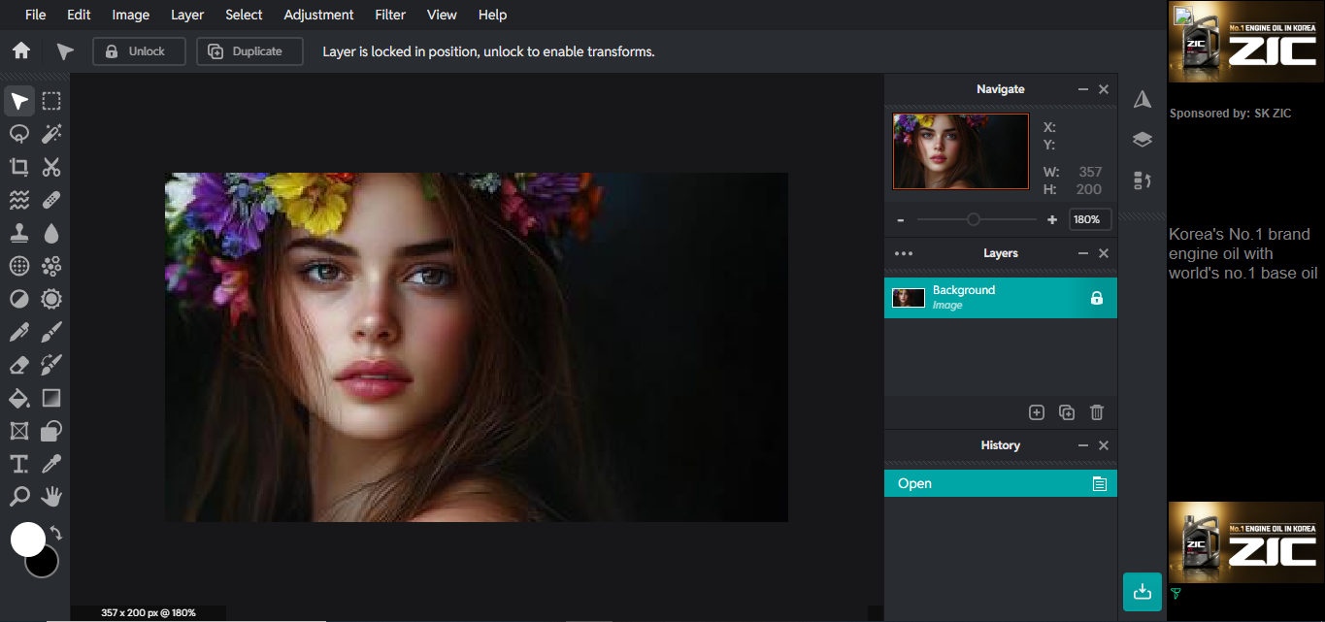Select the Dodge/Burn half-circle tool
1325x622 pixels.
[x=19, y=299]
